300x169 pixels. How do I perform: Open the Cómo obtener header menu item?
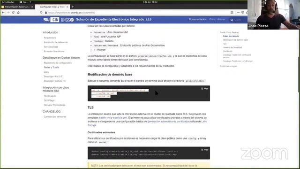pyautogui.click(x=217, y=19)
